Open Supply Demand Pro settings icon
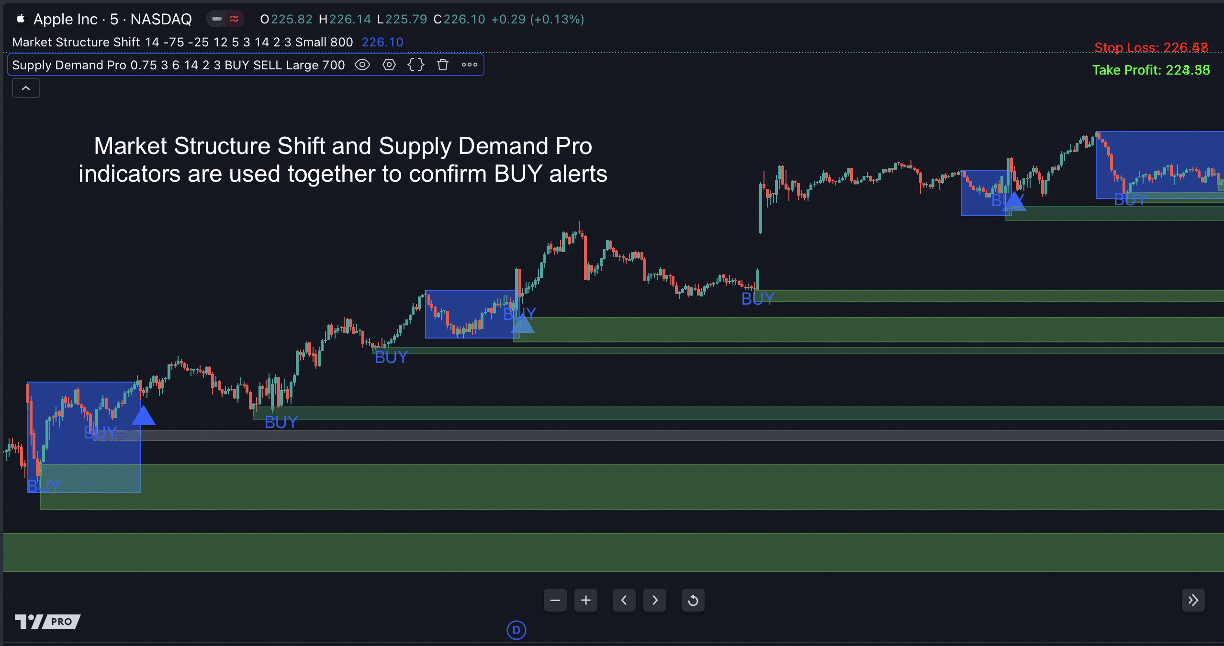Screen dimensions: 1224x646 [389, 65]
